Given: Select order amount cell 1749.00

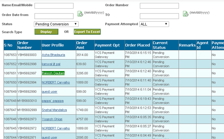Looking at the screenshot, I should [x=85, y=110].
